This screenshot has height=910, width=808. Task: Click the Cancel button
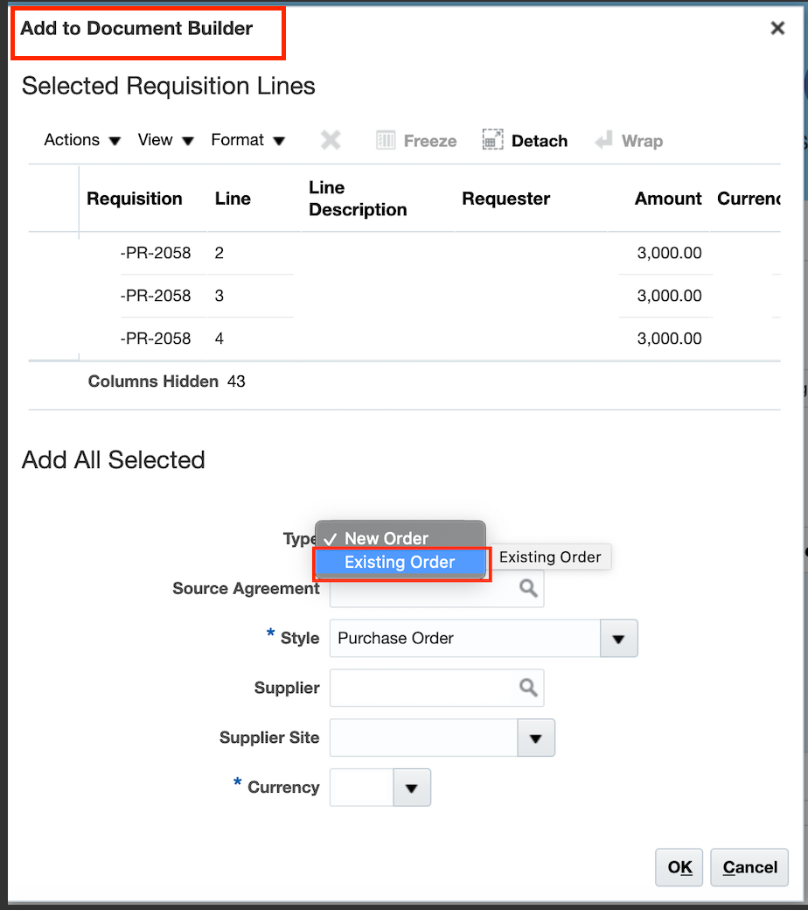pyautogui.click(x=749, y=867)
